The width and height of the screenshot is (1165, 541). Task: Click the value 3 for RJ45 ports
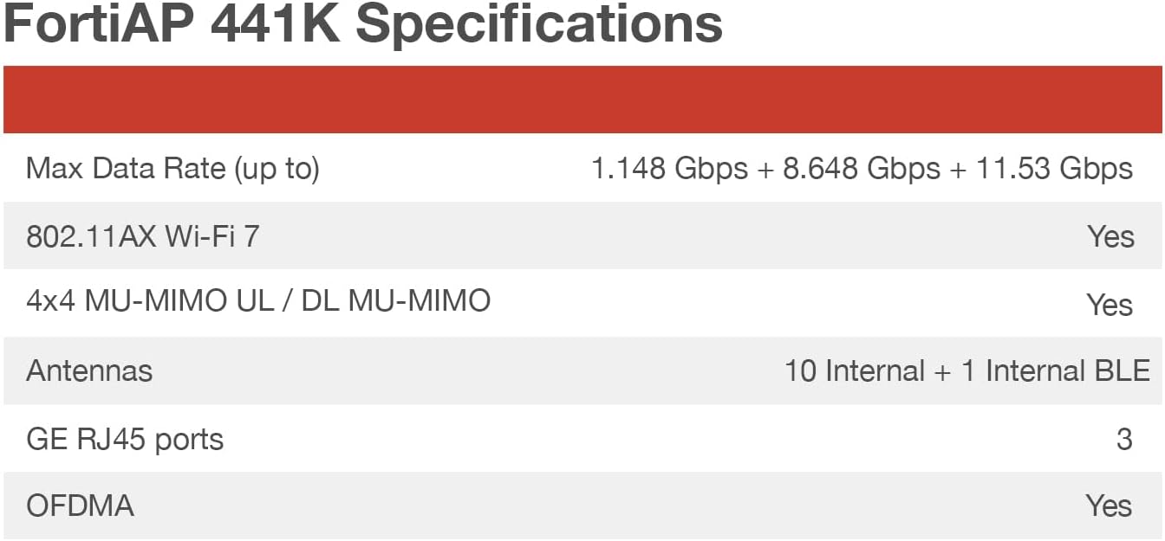pos(1124,440)
